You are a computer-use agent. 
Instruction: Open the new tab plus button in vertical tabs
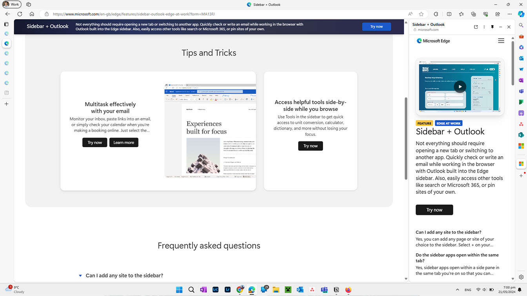(6, 104)
